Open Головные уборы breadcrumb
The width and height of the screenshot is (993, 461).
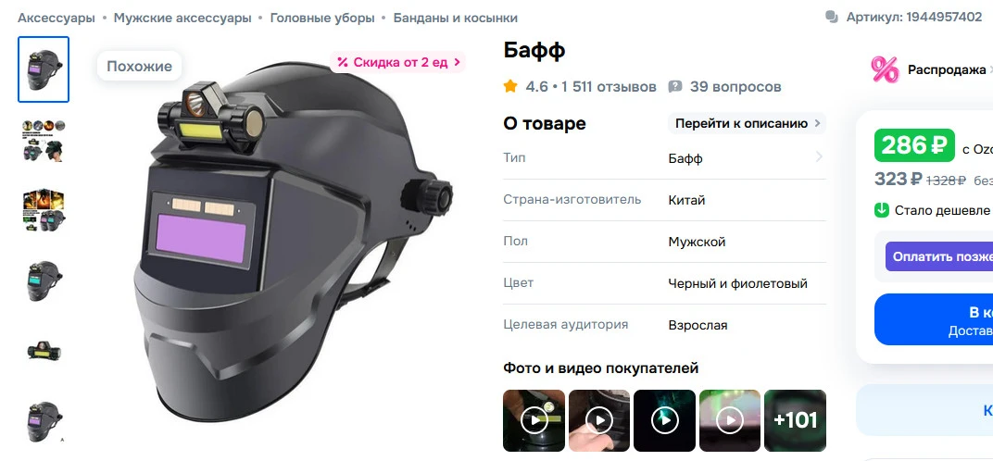click(x=322, y=18)
